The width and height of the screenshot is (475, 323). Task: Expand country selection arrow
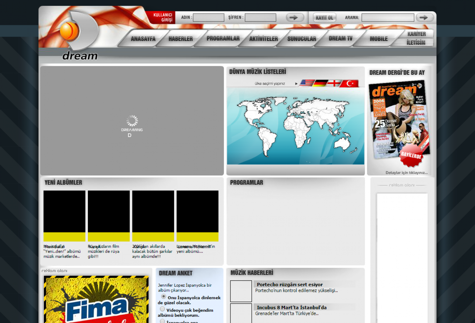point(296,84)
